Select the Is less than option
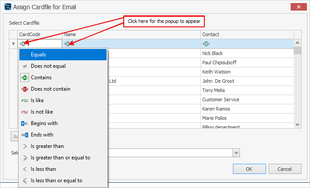The width and height of the screenshot is (310, 188). pyautogui.click(x=63, y=169)
